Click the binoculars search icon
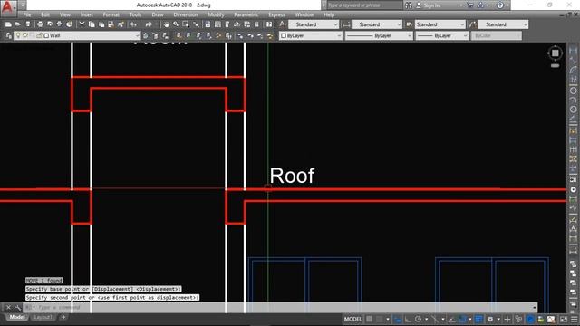This screenshot has height=326, width=580. click(409, 5)
